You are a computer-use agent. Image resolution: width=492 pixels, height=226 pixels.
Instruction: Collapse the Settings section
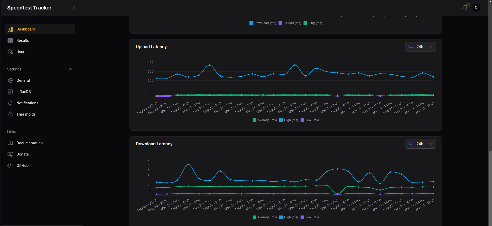tap(71, 69)
